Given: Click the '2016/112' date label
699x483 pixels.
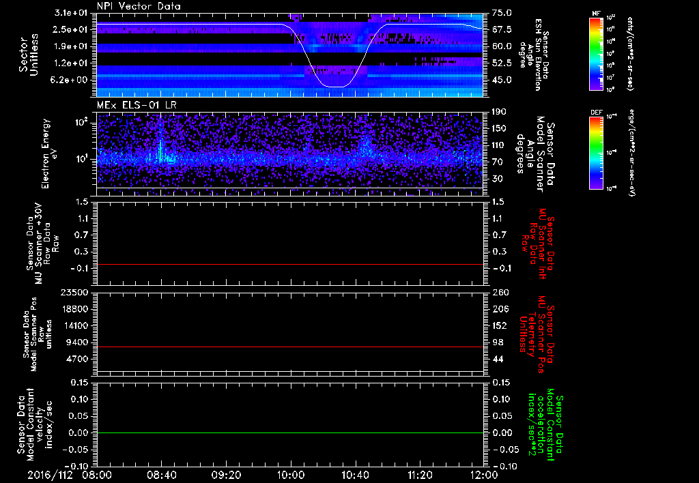Looking at the screenshot, I should click(50, 475).
